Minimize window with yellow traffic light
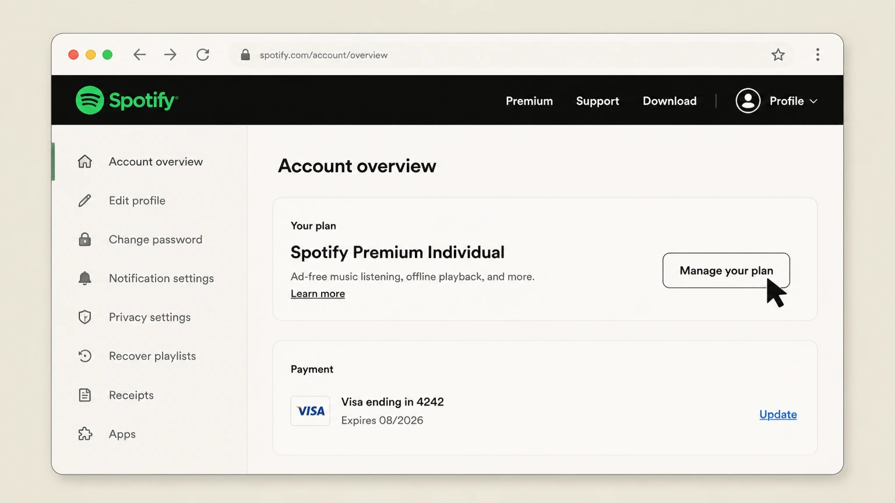Screen dimensions: 895x503 tap(90, 55)
